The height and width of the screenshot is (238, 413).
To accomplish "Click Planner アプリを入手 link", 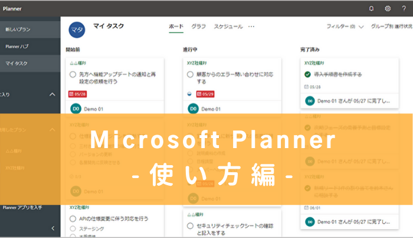I will (22, 207).
